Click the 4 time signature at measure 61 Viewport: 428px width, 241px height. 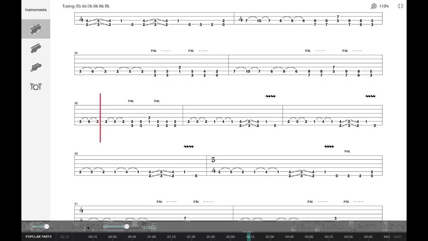(x=81, y=210)
